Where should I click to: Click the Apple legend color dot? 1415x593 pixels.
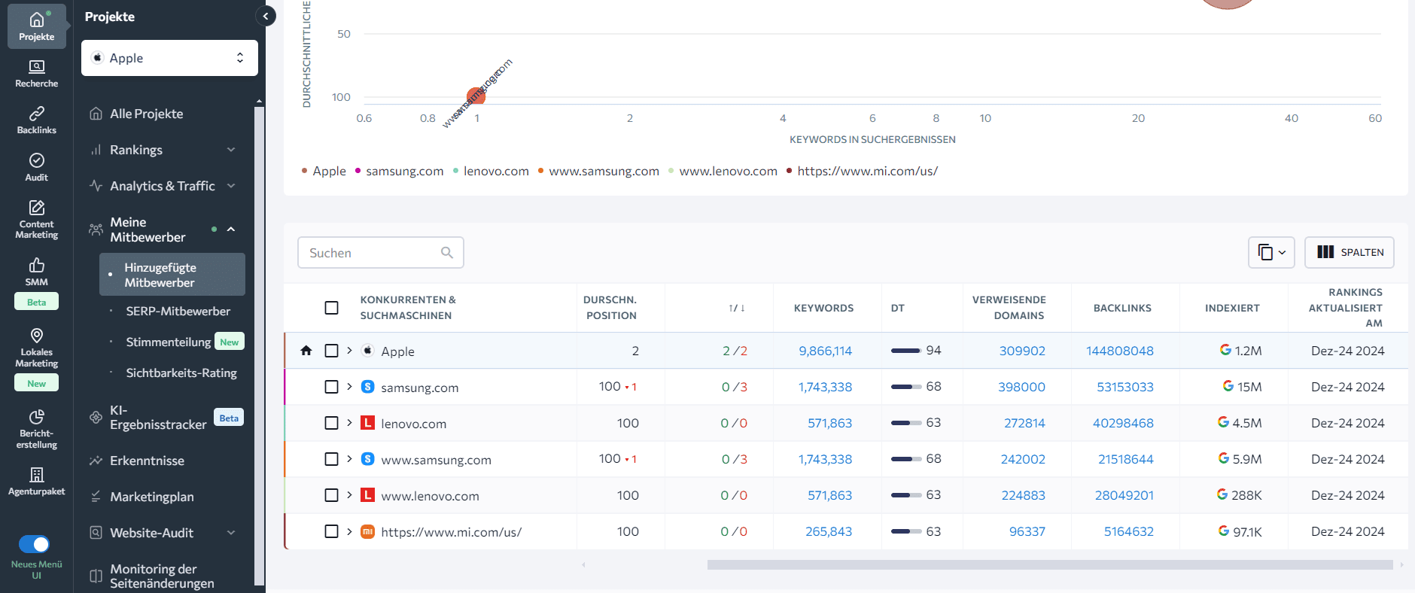(304, 171)
